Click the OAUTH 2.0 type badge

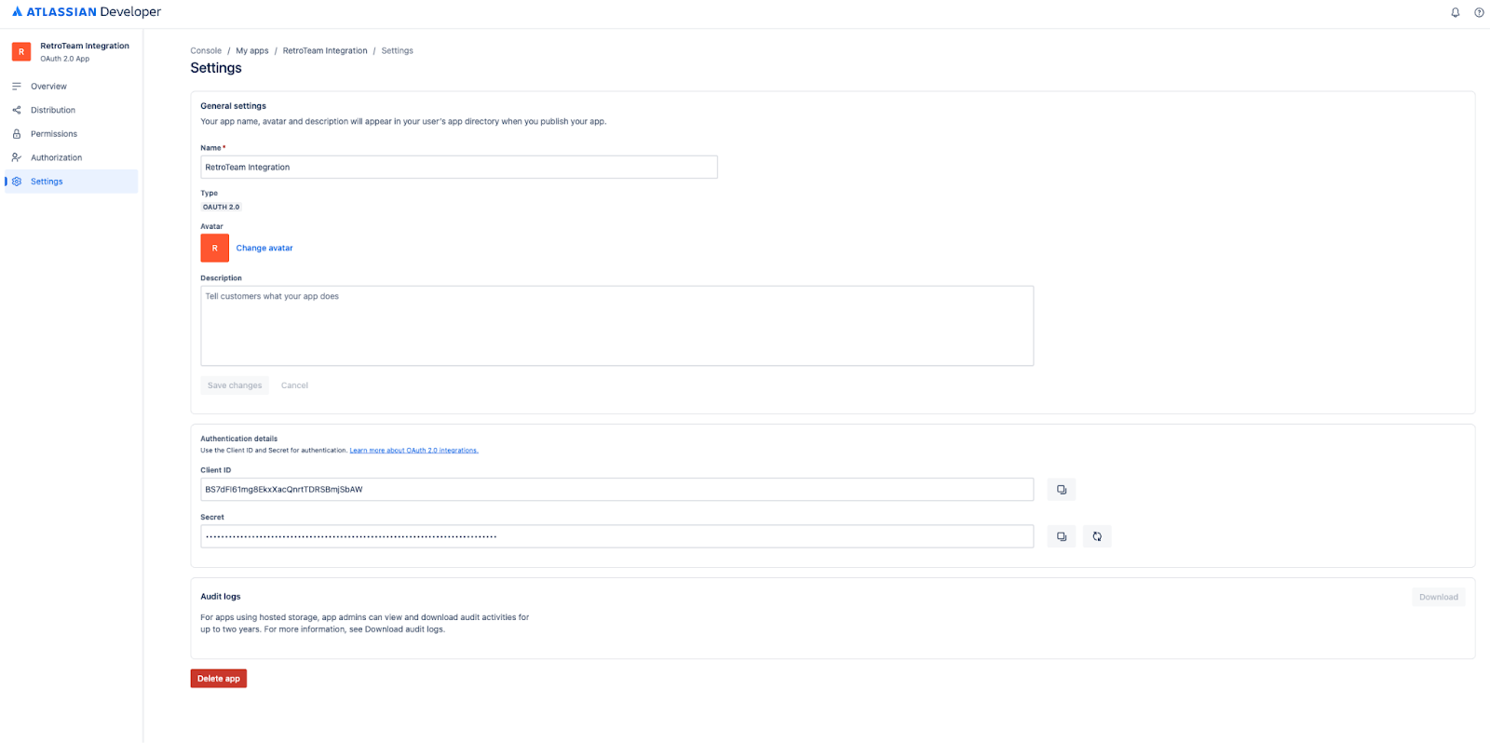pyautogui.click(x=222, y=208)
